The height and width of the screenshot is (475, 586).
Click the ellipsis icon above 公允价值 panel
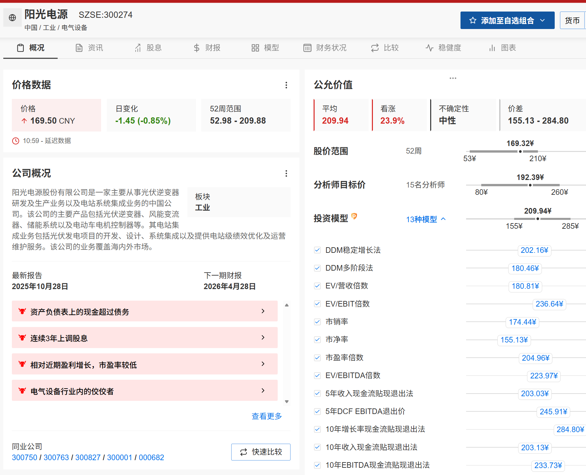coord(453,78)
